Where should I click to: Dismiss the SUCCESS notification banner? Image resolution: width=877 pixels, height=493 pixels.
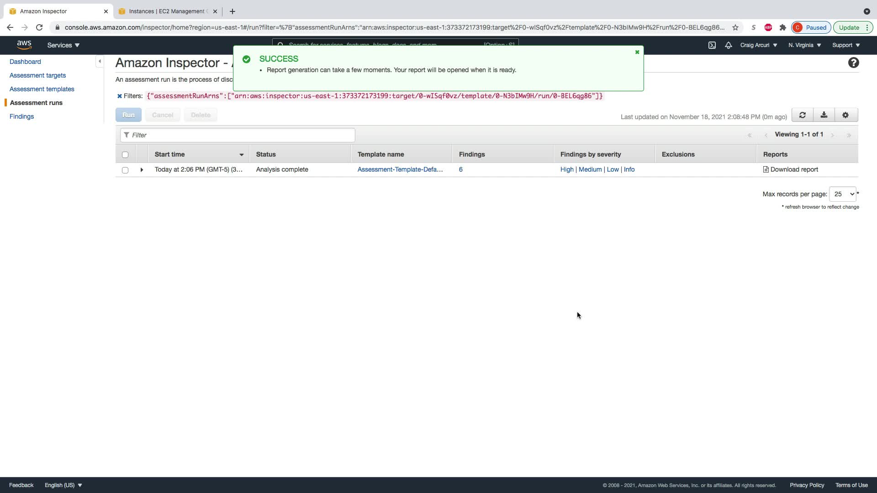637,52
